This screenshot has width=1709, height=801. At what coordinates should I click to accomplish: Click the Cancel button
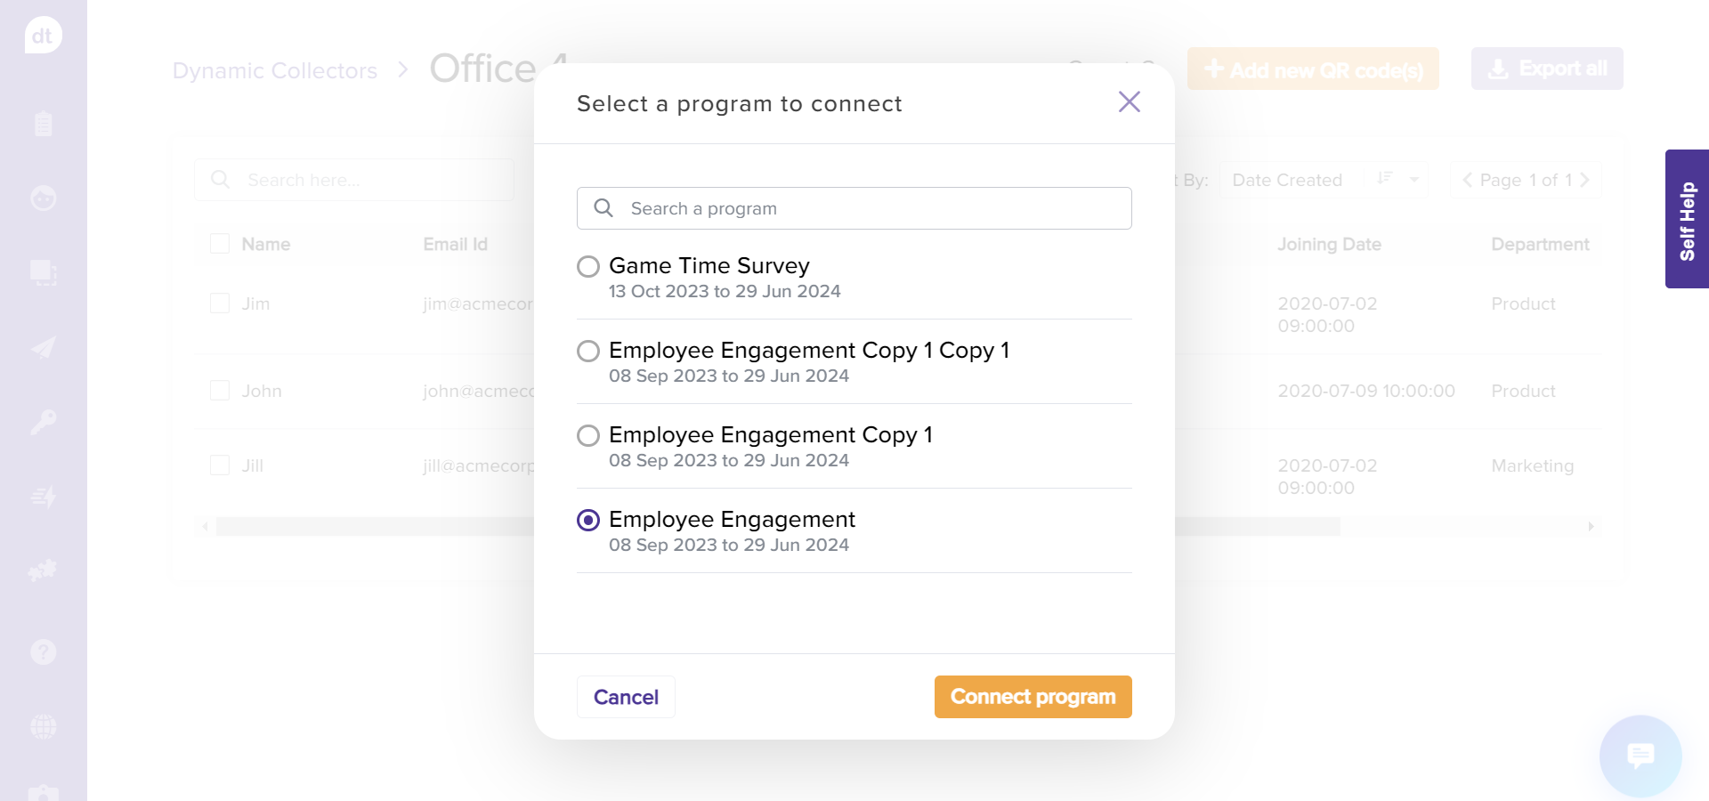tap(626, 697)
